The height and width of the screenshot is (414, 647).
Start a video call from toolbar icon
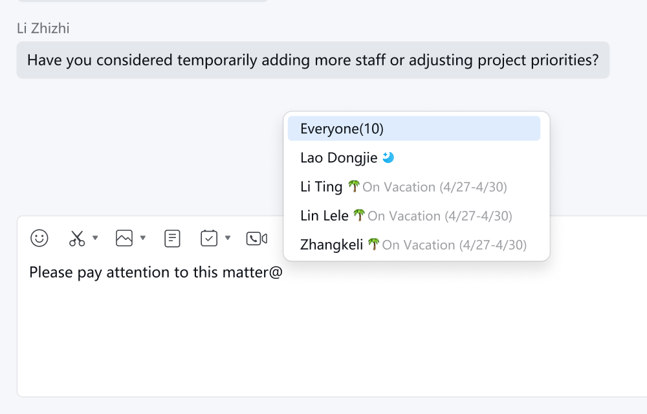click(256, 239)
